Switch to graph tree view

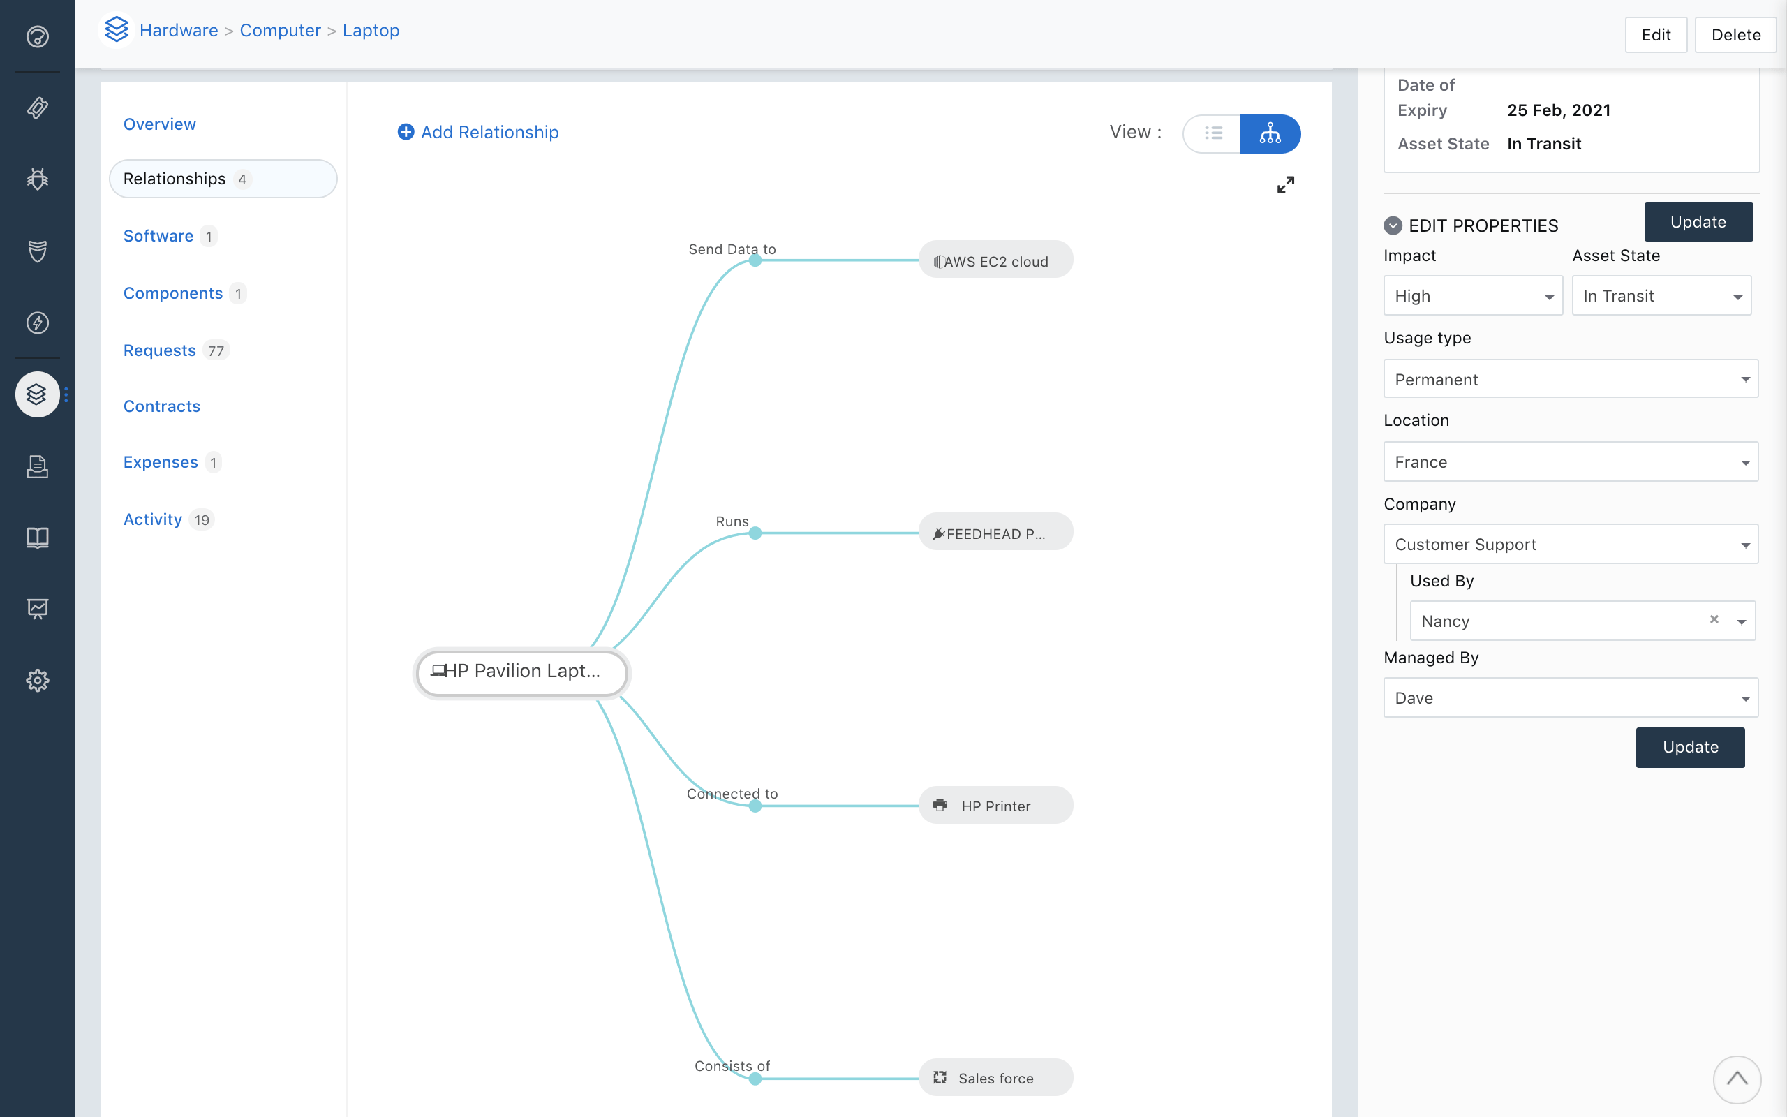pos(1269,134)
